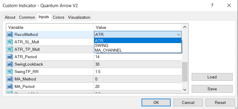Click the scrollbar up arrow
Image resolution: width=238 pixels, height=109 pixels.
(x=185, y=27)
